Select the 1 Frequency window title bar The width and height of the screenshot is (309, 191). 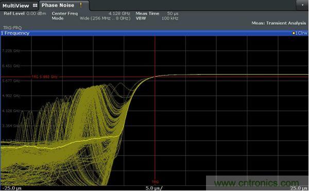coord(154,33)
